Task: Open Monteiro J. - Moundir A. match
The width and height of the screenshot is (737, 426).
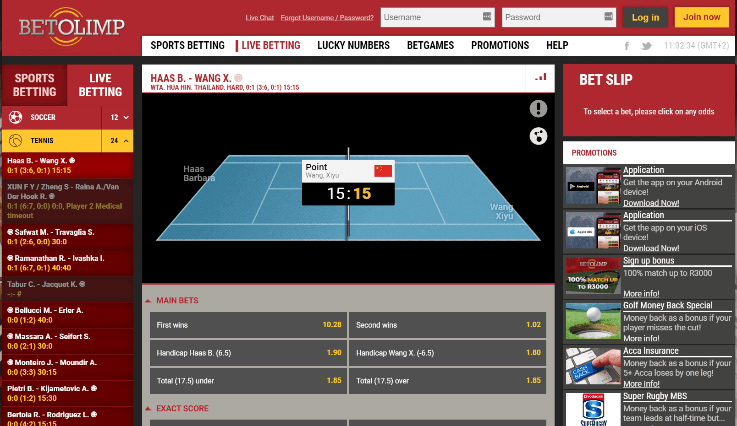Action: tap(67, 367)
